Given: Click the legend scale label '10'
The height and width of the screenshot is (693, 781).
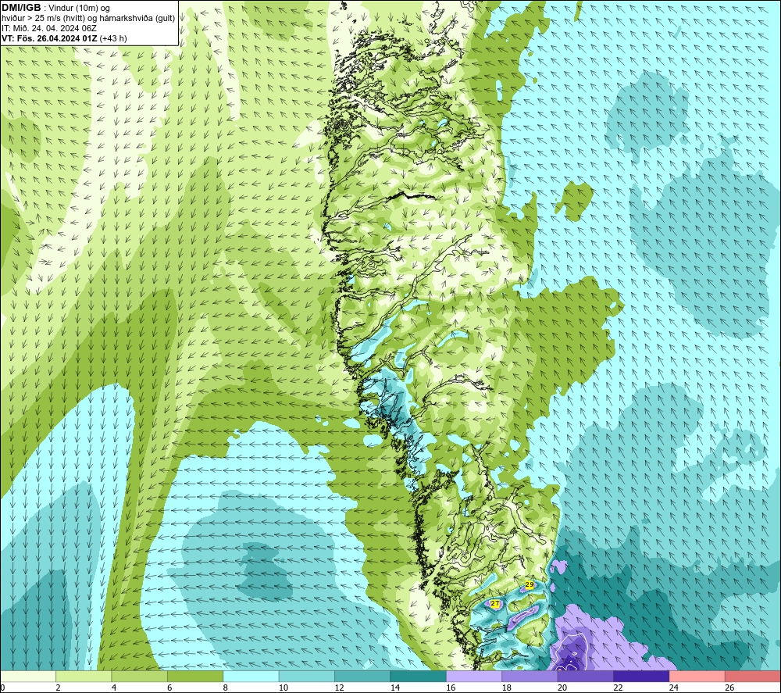Looking at the screenshot, I should (284, 688).
